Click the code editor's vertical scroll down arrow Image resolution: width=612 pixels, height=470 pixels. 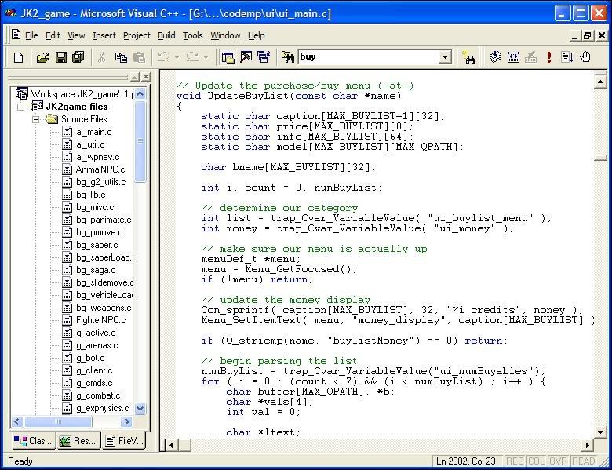tap(600, 432)
